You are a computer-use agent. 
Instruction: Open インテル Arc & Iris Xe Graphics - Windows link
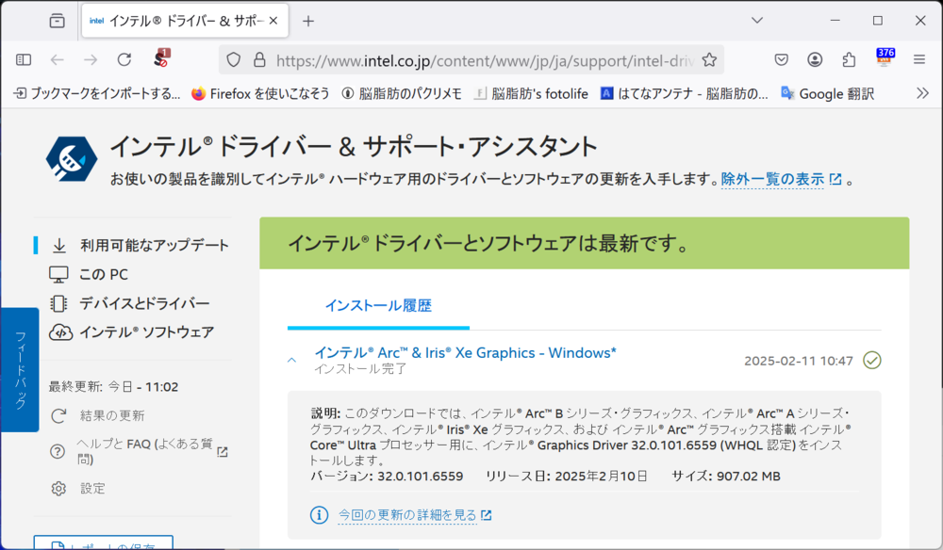point(466,352)
